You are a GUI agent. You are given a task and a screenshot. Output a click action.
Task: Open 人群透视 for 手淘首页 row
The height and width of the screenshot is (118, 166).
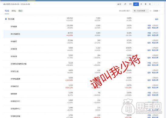[155, 41]
